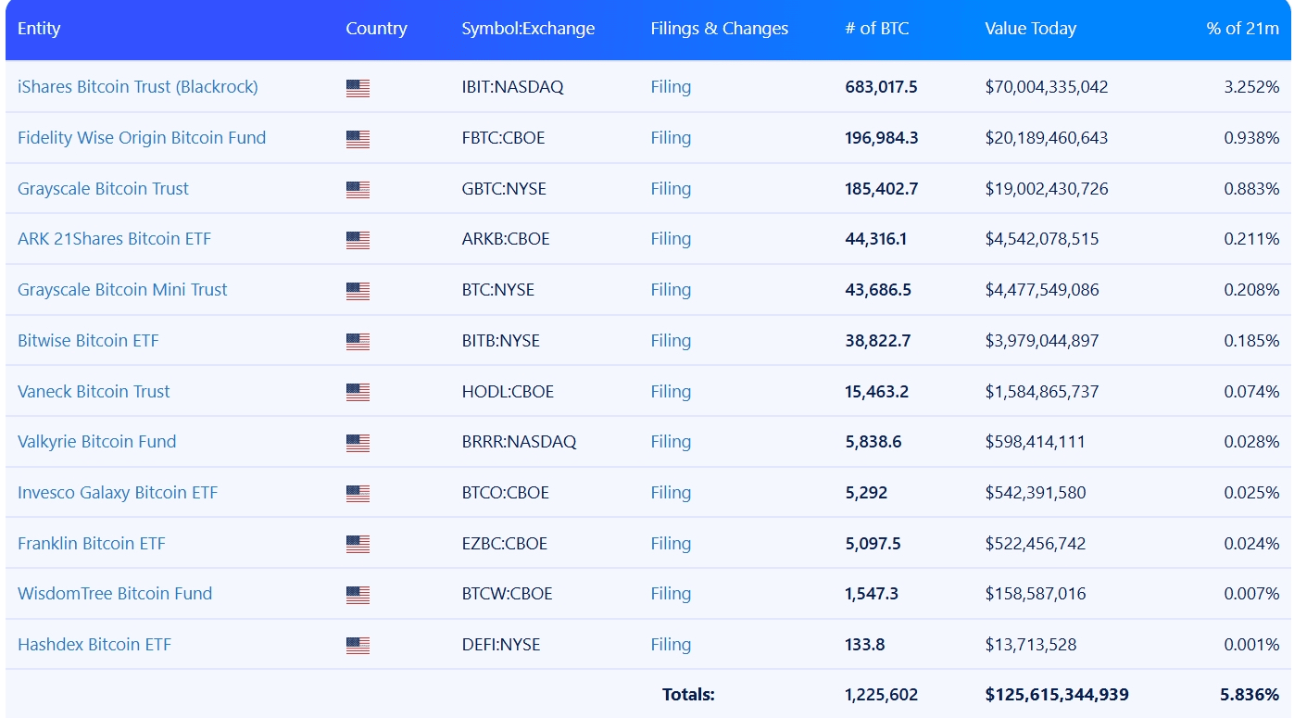Click the flag icon in the Franklin Bitcoin ETF row
The height and width of the screenshot is (718, 1294).
(x=358, y=544)
